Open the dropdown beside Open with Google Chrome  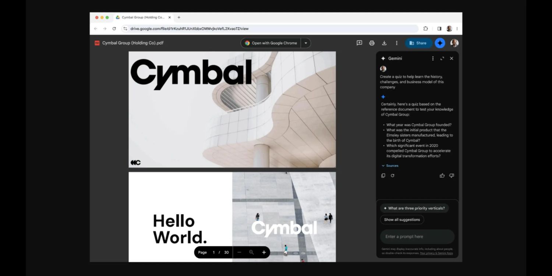click(306, 43)
